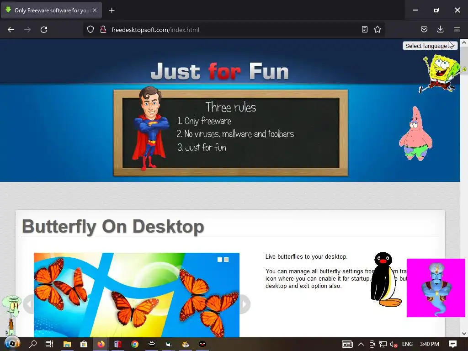Go back to the previous page

11,30
